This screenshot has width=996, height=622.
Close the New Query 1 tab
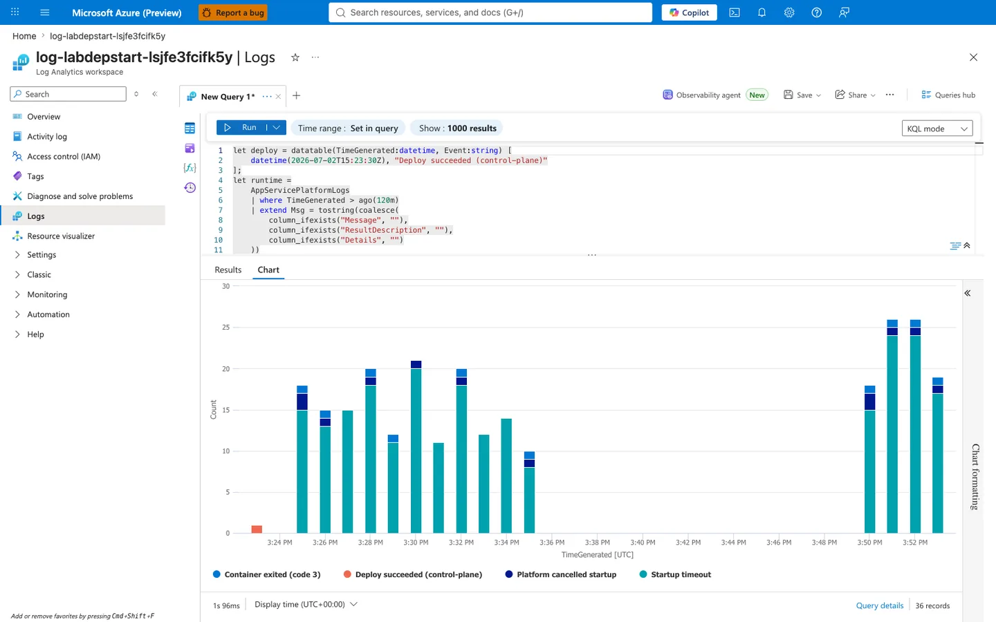pos(278,97)
